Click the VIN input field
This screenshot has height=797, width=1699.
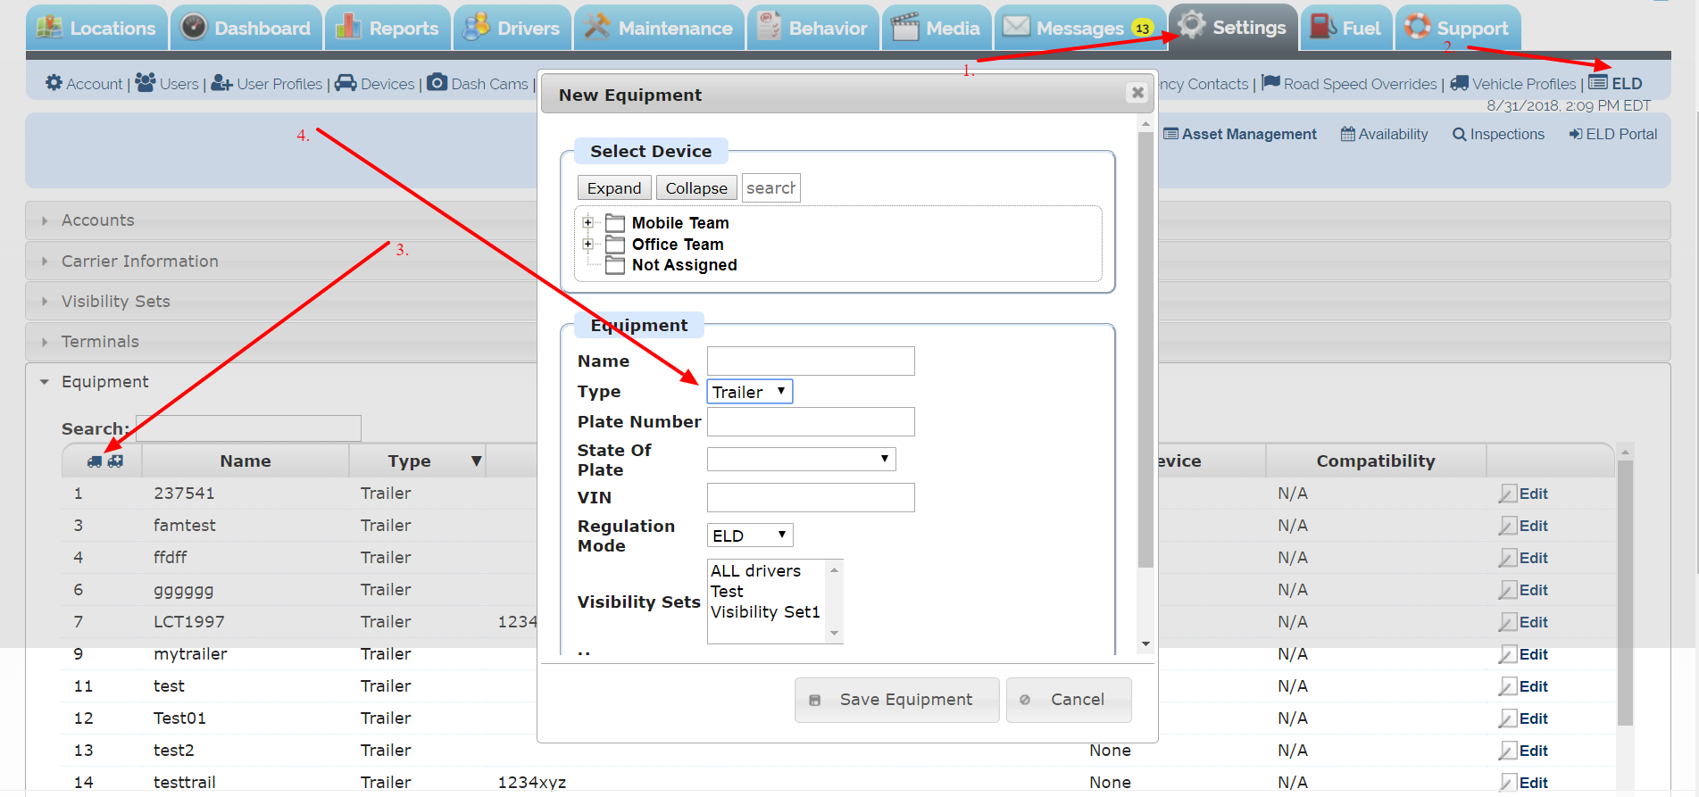tap(811, 497)
